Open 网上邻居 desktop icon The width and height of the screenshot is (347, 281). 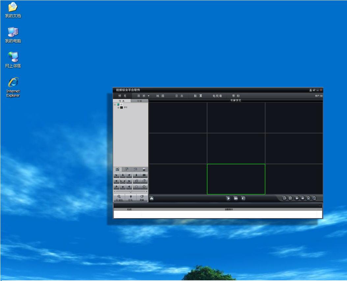pyautogui.click(x=13, y=60)
